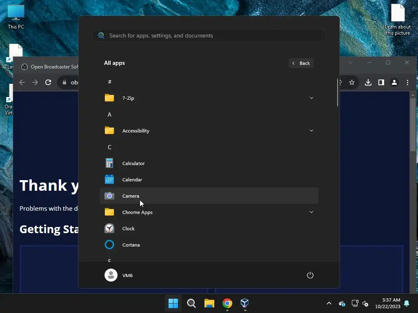Show hidden system tray icons
Screen dimensions: 418x313
click(329, 303)
